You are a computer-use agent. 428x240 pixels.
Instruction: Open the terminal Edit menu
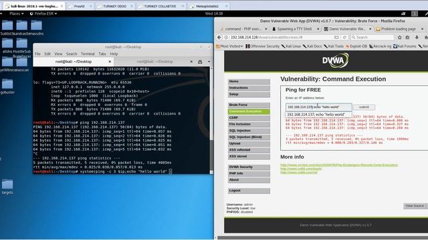pos(47,54)
